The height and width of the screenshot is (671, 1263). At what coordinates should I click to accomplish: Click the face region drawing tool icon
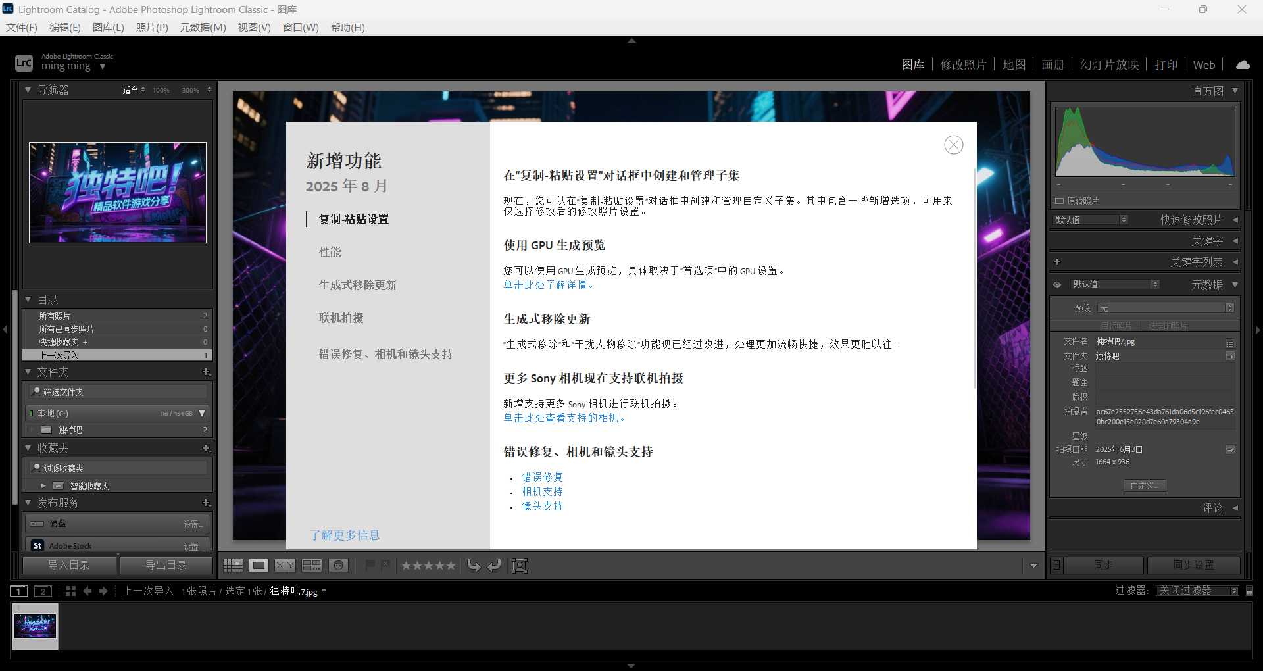[x=520, y=566]
